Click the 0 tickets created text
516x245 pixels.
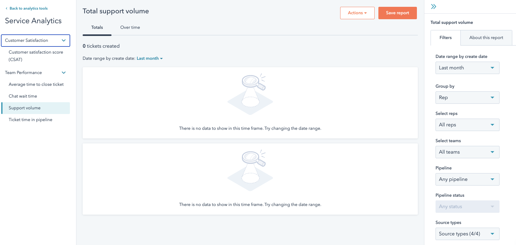(101, 46)
